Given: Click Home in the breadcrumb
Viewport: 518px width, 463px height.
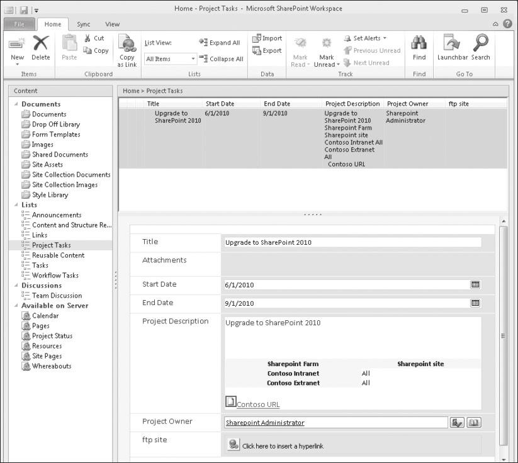Looking at the screenshot, I should (131, 91).
